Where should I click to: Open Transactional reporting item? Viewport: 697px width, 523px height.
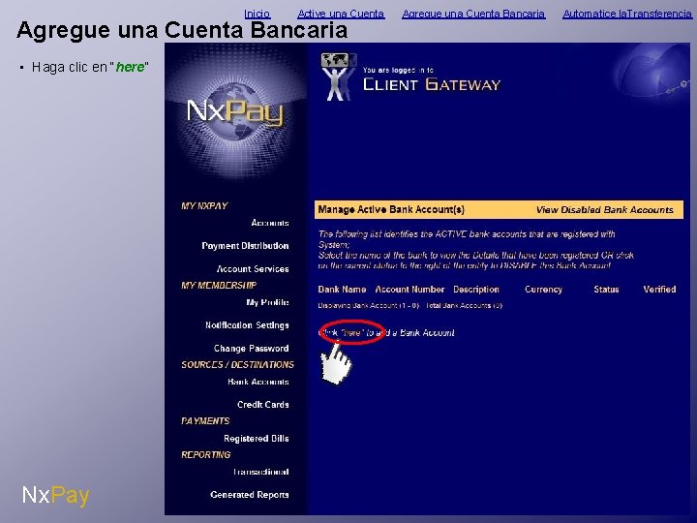[261, 472]
